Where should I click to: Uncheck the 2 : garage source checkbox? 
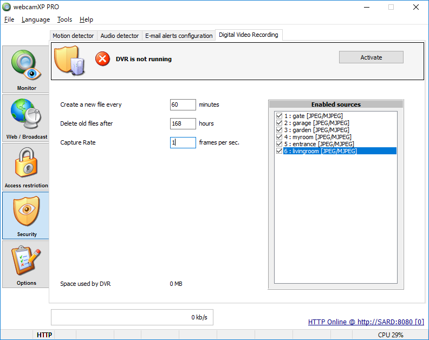pyautogui.click(x=279, y=123)
